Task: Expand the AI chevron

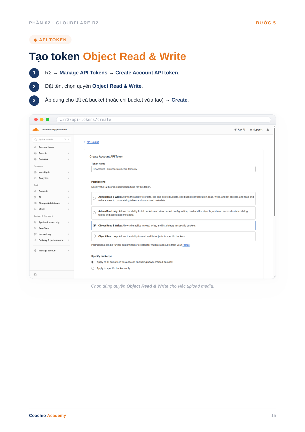Action: tap(68, 197)
